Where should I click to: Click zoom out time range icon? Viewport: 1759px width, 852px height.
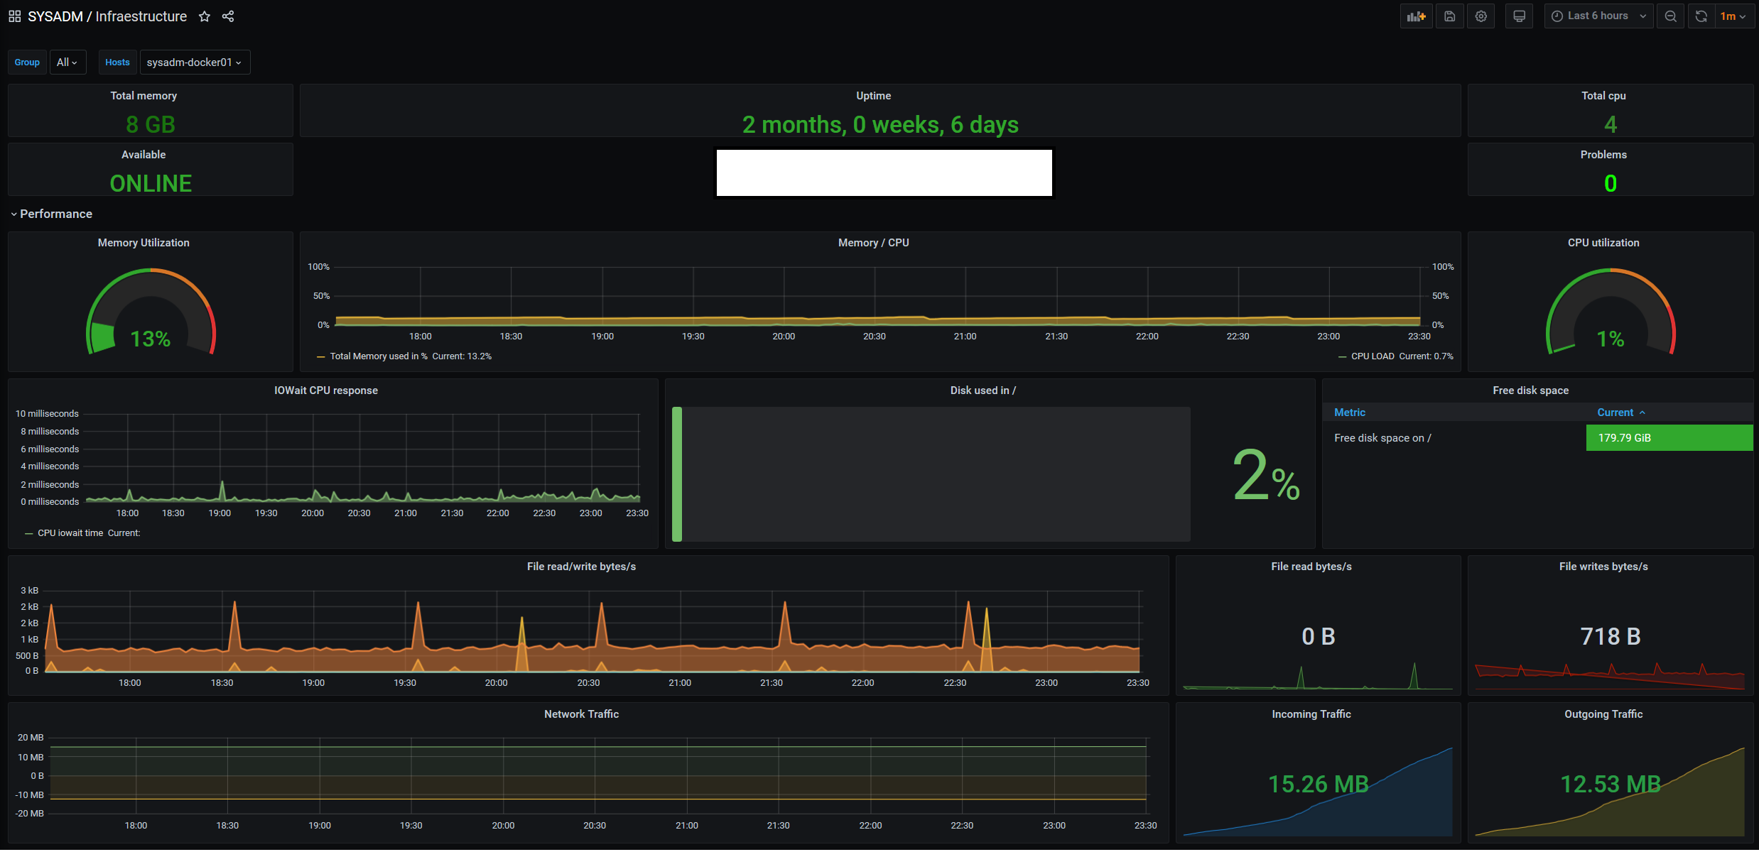pos(1671,16)
